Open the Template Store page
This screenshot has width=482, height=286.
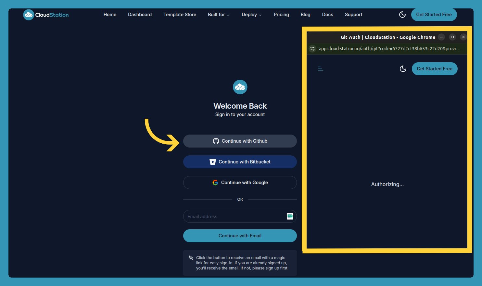180,15
